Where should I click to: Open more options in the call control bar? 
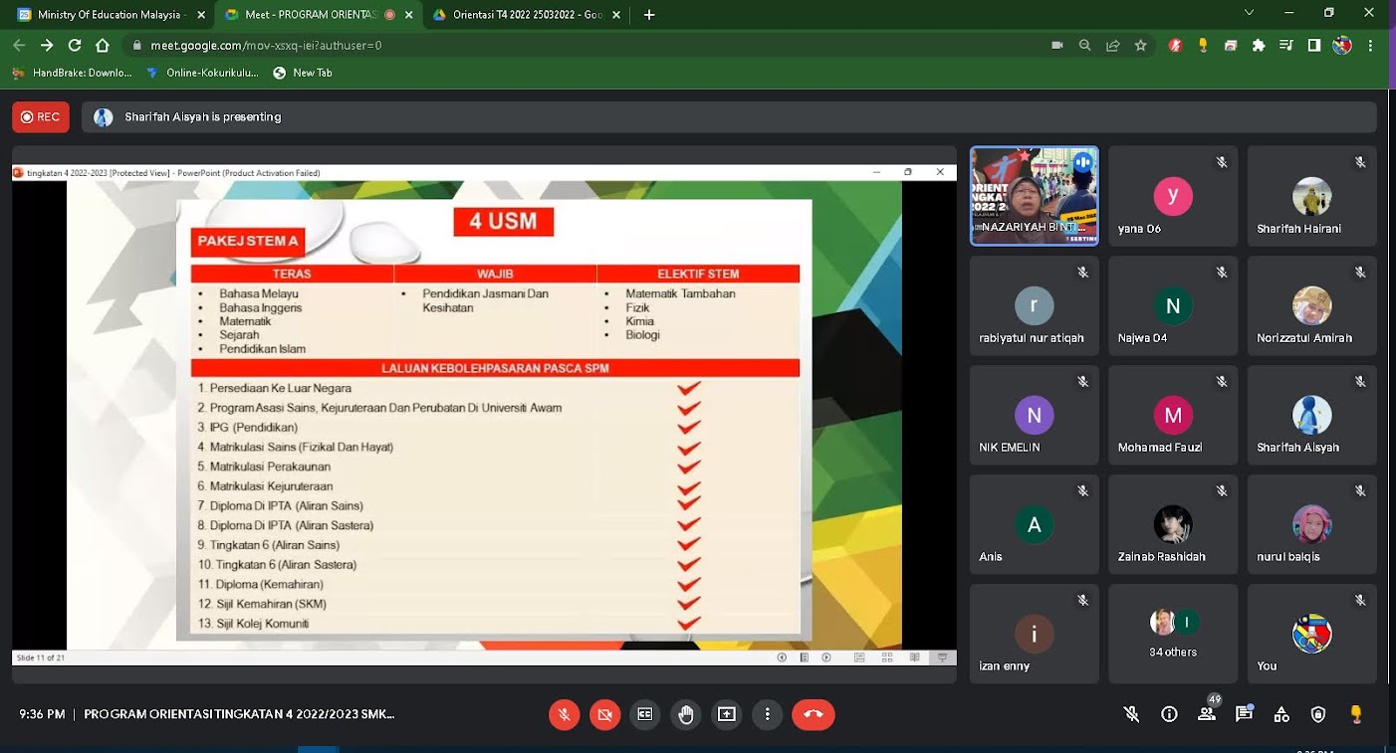click(767, 714)
